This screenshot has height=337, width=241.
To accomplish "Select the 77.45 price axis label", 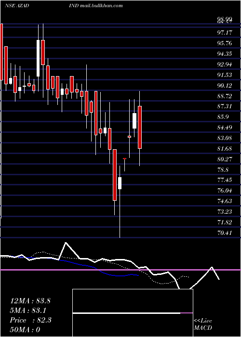I will pos(225,180).
